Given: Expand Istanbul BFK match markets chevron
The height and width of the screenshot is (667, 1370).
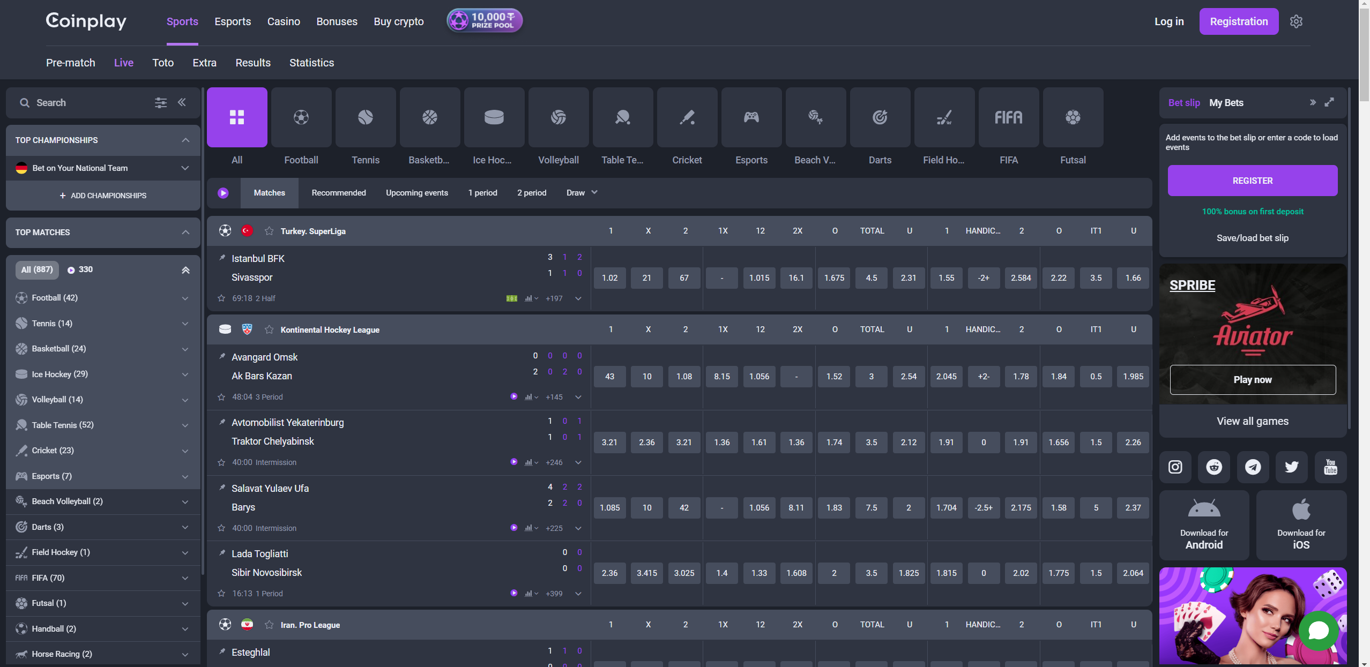Looking at the screenshot, I should (x=578, y=299).
